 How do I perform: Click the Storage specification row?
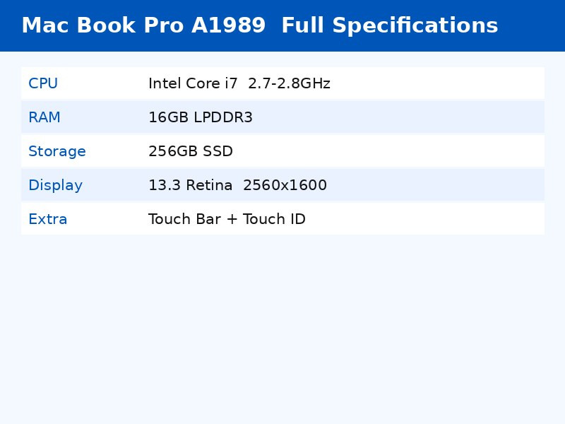tap(282, 151)
